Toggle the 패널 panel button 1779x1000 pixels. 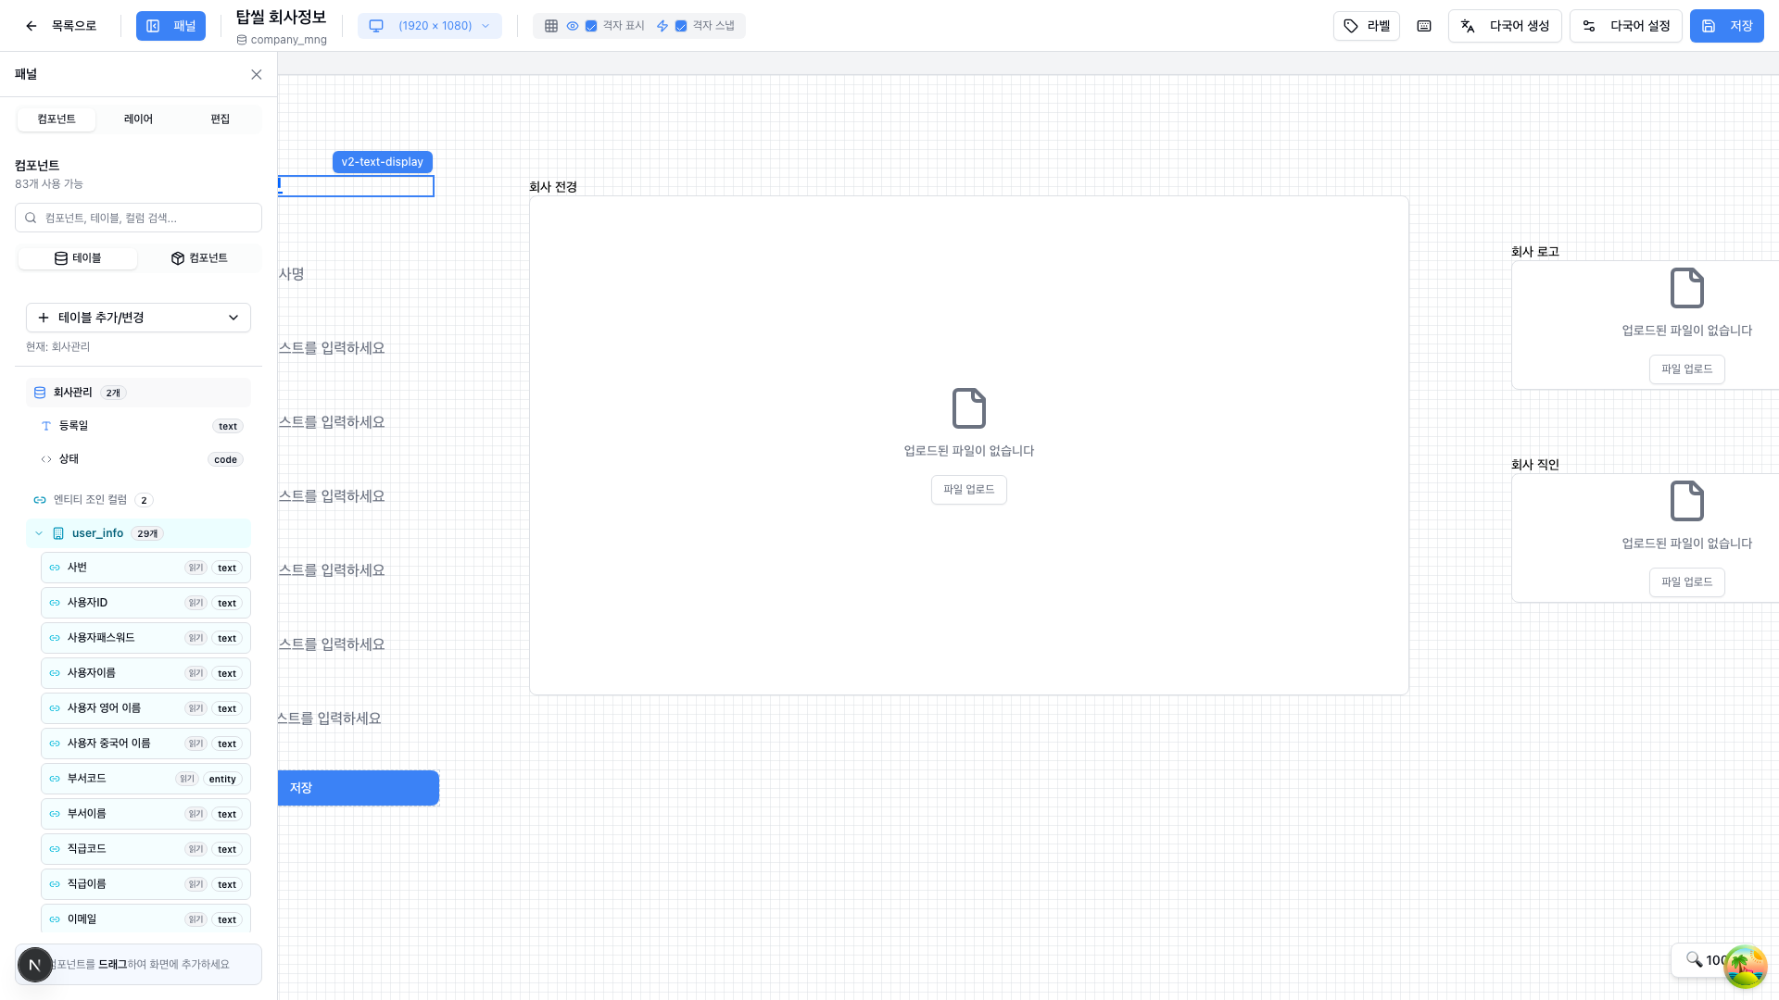tap(170, 26)
